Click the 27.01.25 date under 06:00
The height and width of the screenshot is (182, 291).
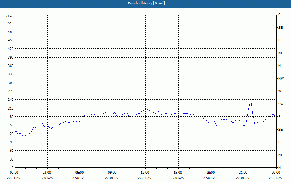tap(79, 178)
